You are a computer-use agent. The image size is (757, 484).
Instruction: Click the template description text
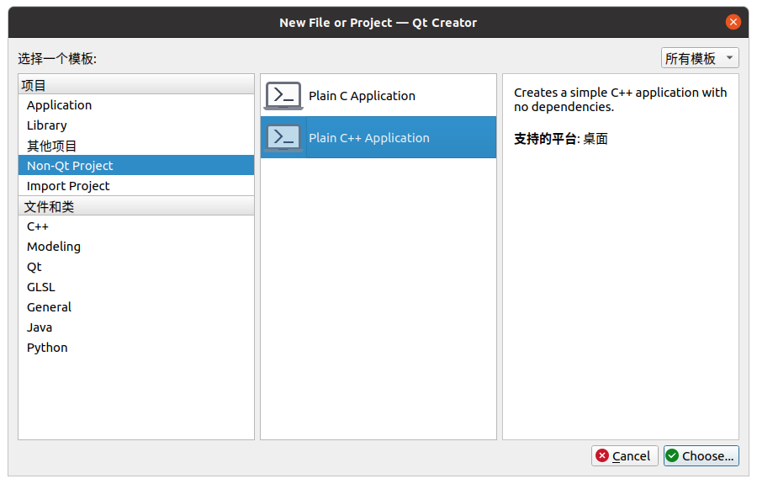pyautogui.click(x=620, y=99)
